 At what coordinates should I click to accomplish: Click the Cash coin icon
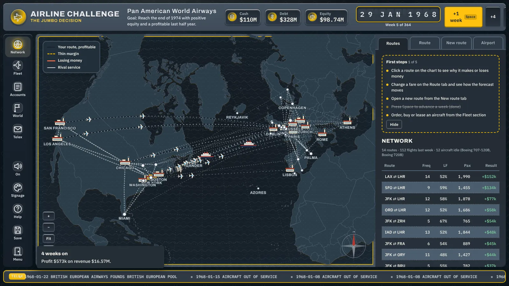[232, 17]
